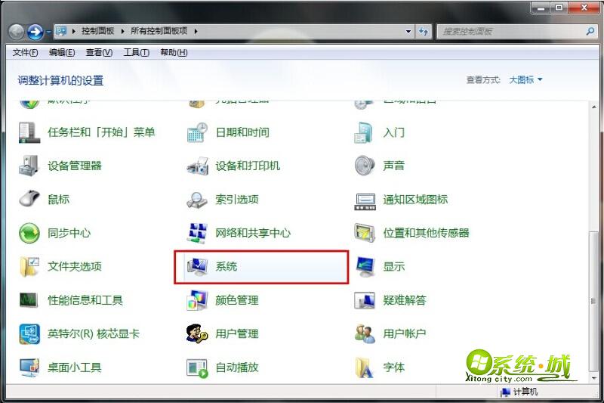The height and width of the screenshot is (403, 604).
Task: Click the 控制面板 breadcrumb link
Action: [98, 31]
